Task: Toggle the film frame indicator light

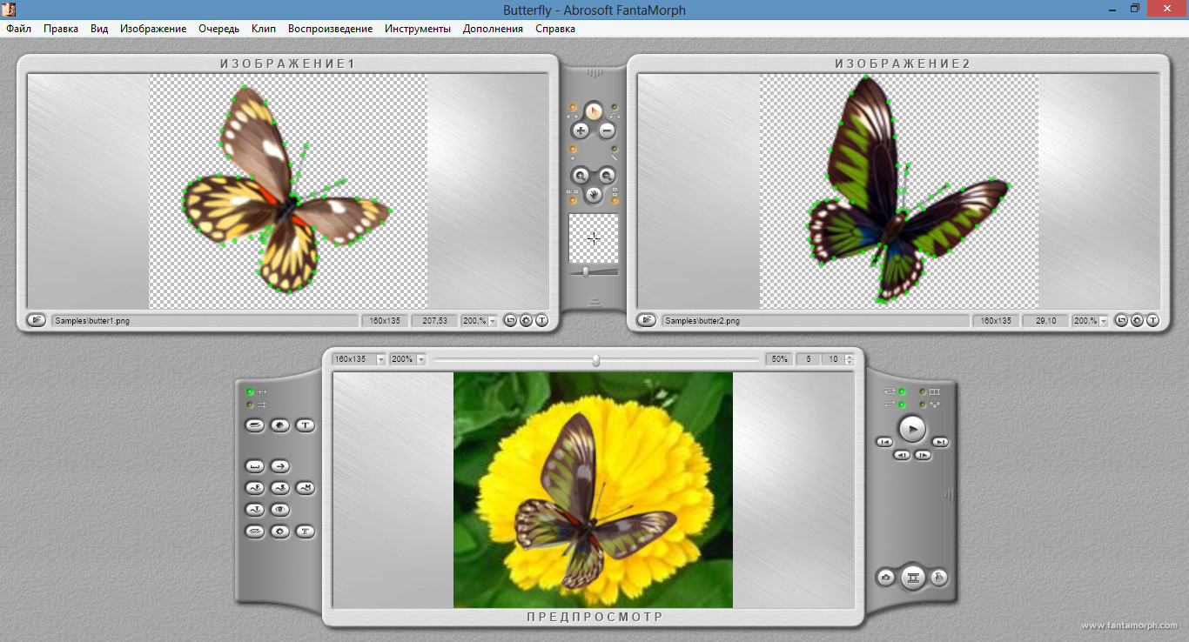Action: coord(923,391)
